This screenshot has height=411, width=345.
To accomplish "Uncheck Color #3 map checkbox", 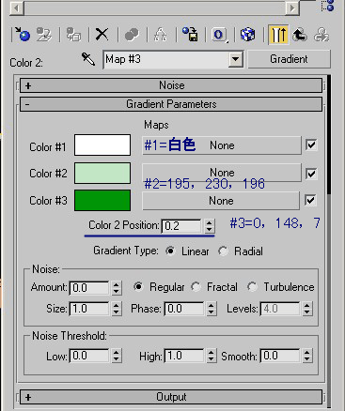I will [x=310, y=200].
